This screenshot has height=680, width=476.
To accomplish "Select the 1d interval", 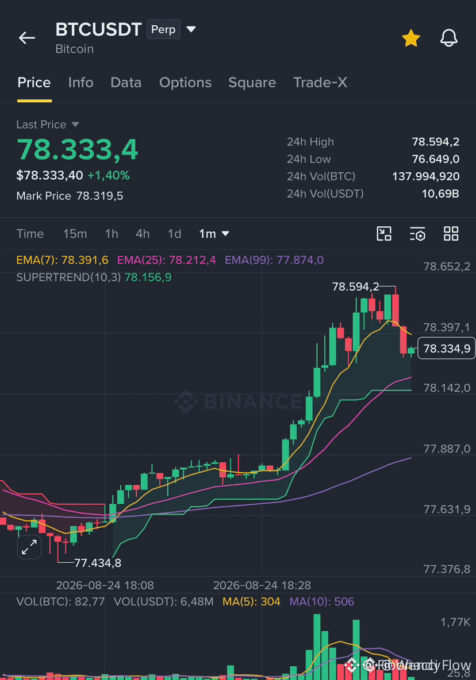I will pyautogui.click(x=174, y=234).
